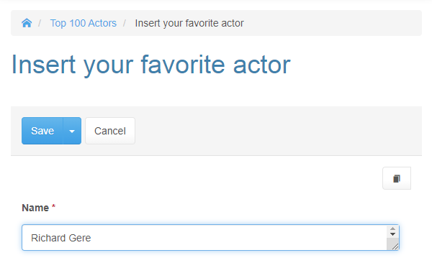Click the copy documents icon button
This screenshot has height=263, width=432.
pos(397,178)
